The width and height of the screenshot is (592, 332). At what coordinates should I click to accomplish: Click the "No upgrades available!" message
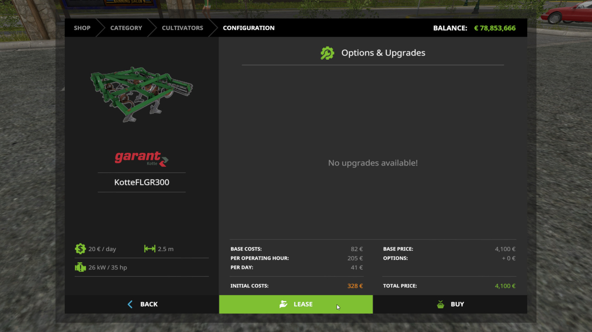373,163
